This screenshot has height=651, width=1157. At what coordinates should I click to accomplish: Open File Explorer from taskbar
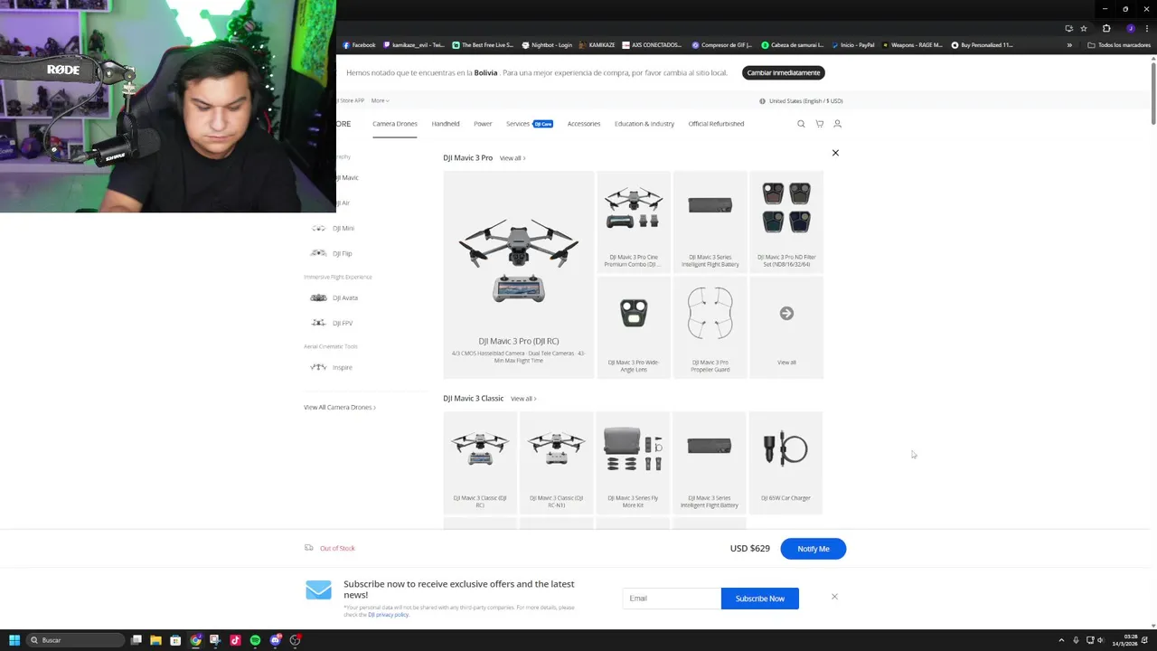[x=155, y=640]
